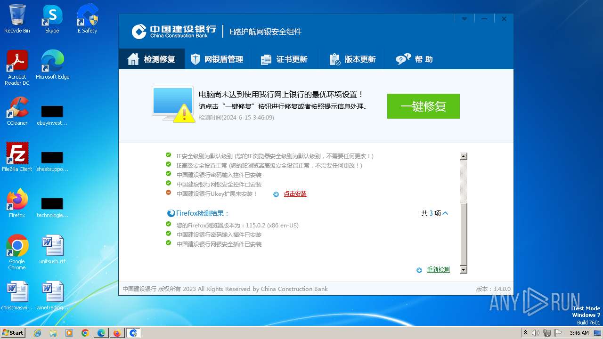This screenshot has height=339, width=603.
Task: Select text 中国建设银行密码输入插件已安装
Action: click(219, 235)
